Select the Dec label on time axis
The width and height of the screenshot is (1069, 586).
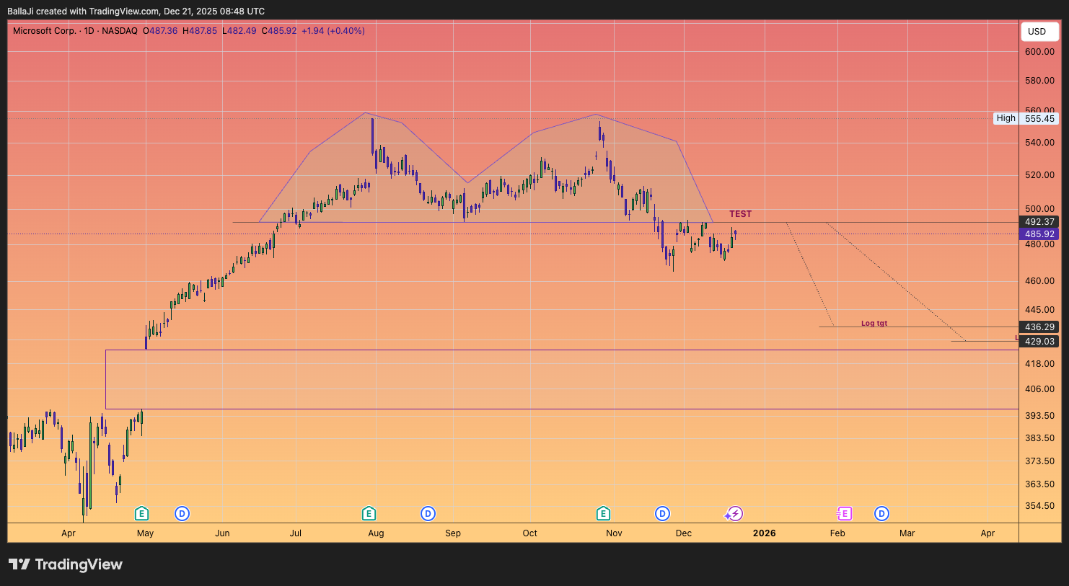coord(684,533)
